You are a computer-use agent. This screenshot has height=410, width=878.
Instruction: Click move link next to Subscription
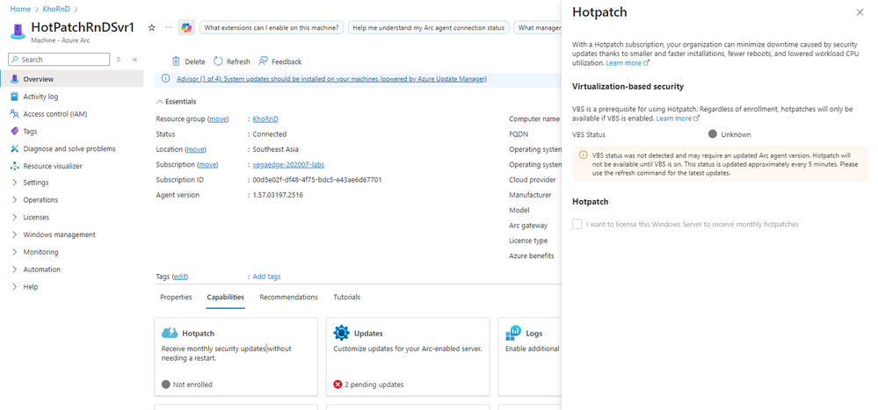click(x=207, y=164)
